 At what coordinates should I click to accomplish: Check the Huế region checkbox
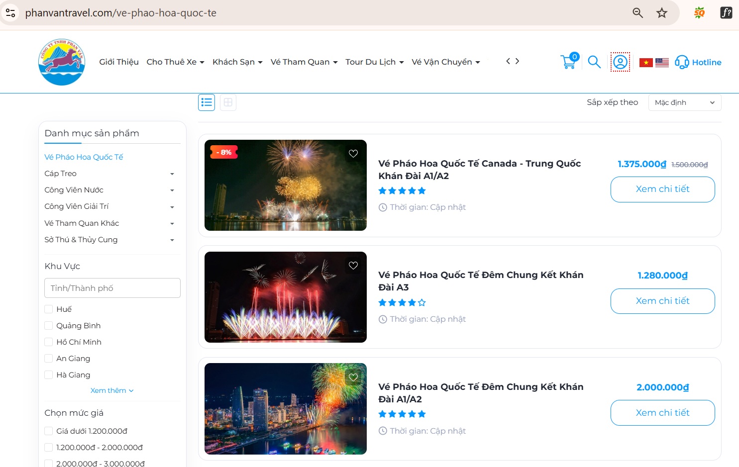(49, 309)
